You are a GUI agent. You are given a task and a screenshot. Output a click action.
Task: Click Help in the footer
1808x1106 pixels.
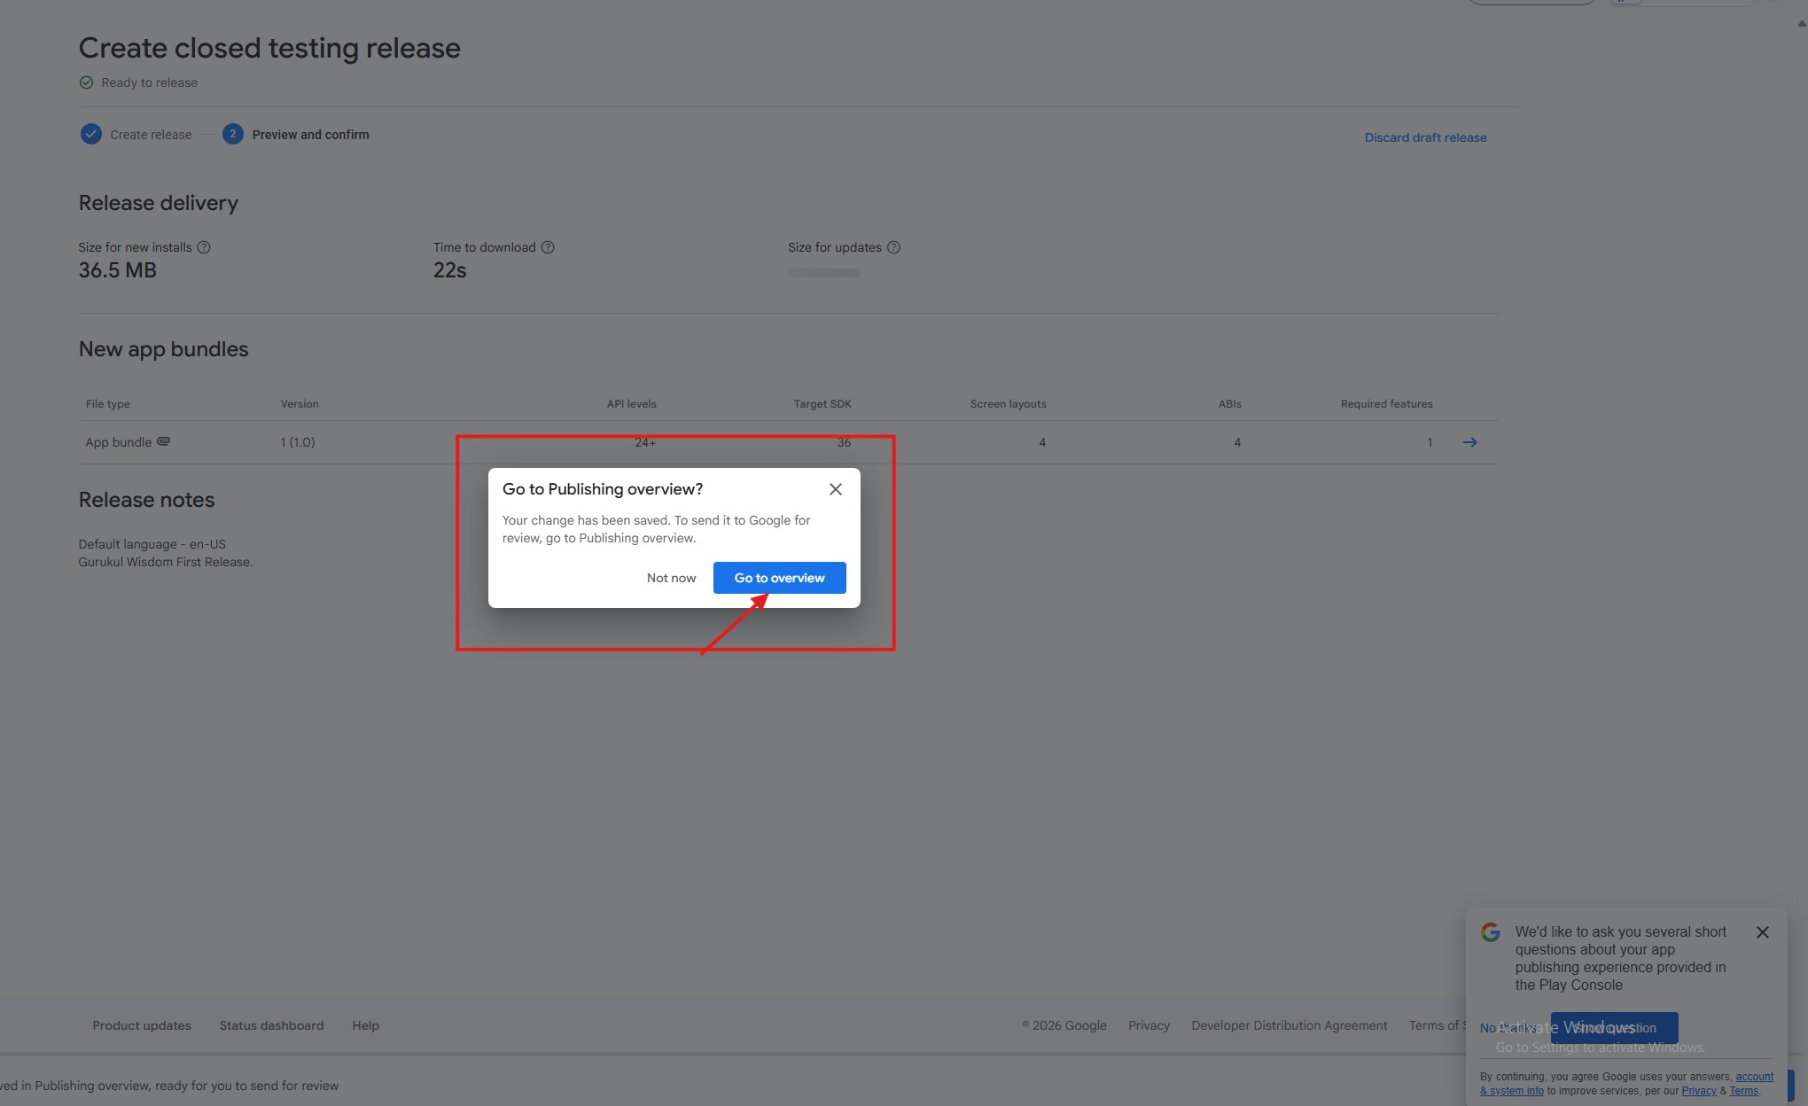tap(365, 1025)
